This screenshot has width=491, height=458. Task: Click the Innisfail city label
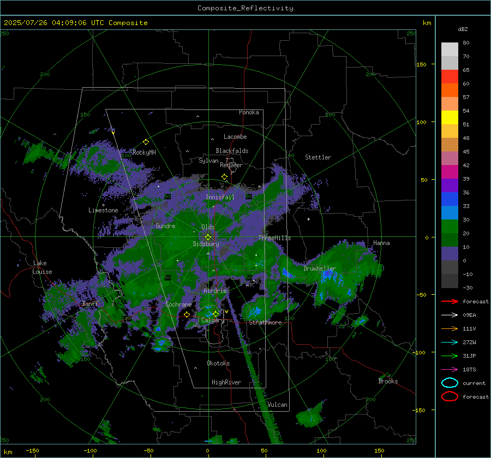point(220,197)
